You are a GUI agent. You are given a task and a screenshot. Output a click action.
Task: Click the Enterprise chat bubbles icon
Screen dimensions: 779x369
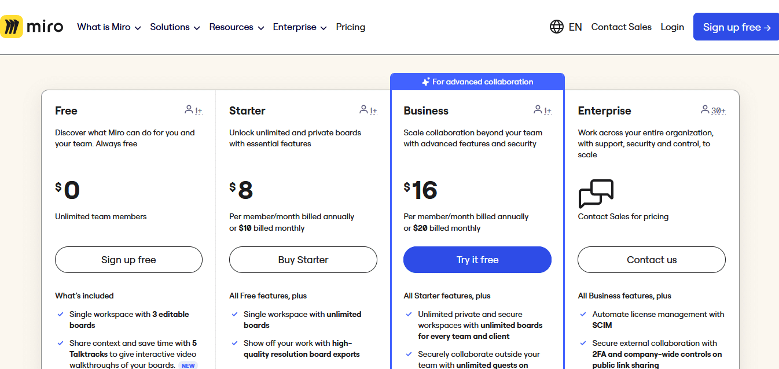(596, 194)
